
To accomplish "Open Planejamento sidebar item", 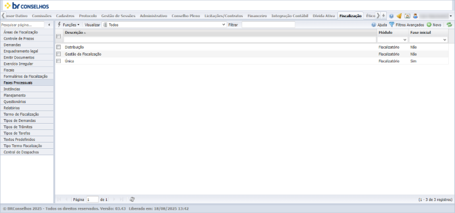I will (27, 95).
